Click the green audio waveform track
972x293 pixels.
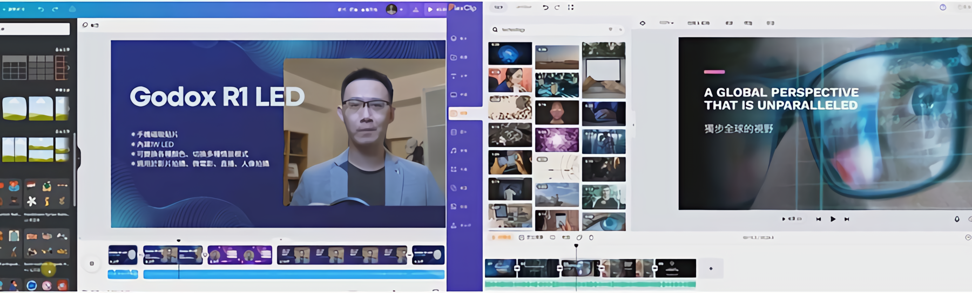pos(590,284)
